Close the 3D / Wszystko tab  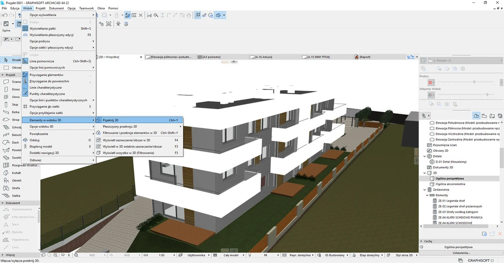pos(141,57)
